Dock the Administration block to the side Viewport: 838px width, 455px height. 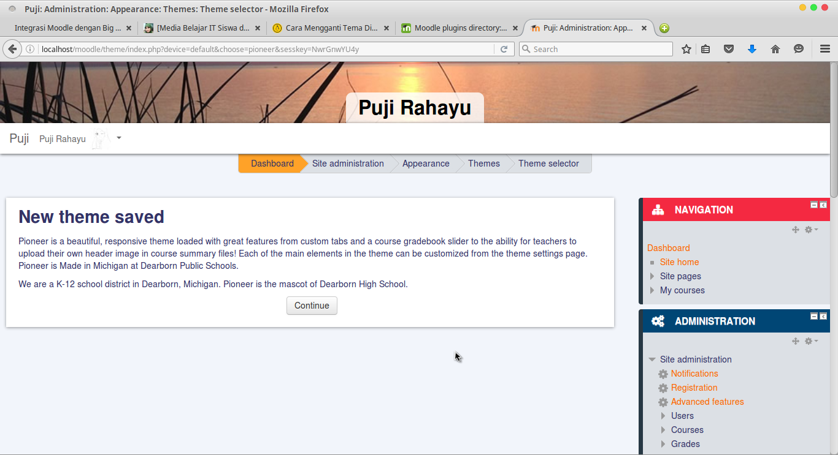823,316
